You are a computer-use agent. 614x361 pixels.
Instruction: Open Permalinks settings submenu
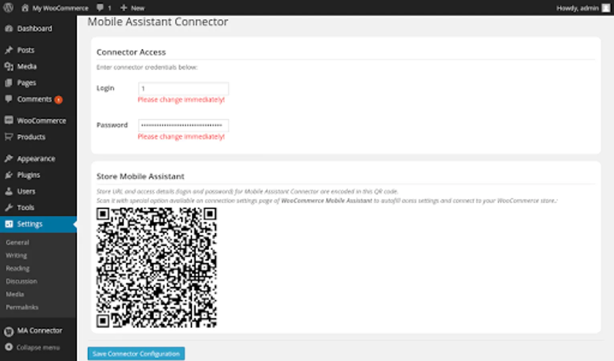22,307
